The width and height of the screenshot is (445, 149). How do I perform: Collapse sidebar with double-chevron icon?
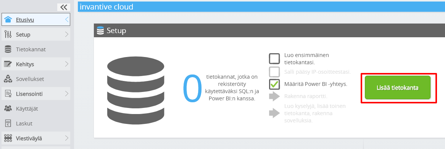coord(64,7)
